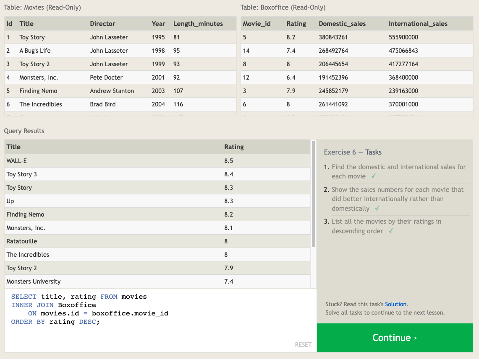Click the length value 116
The height and width of the screenshot is (359, 479).
point(178,104)
